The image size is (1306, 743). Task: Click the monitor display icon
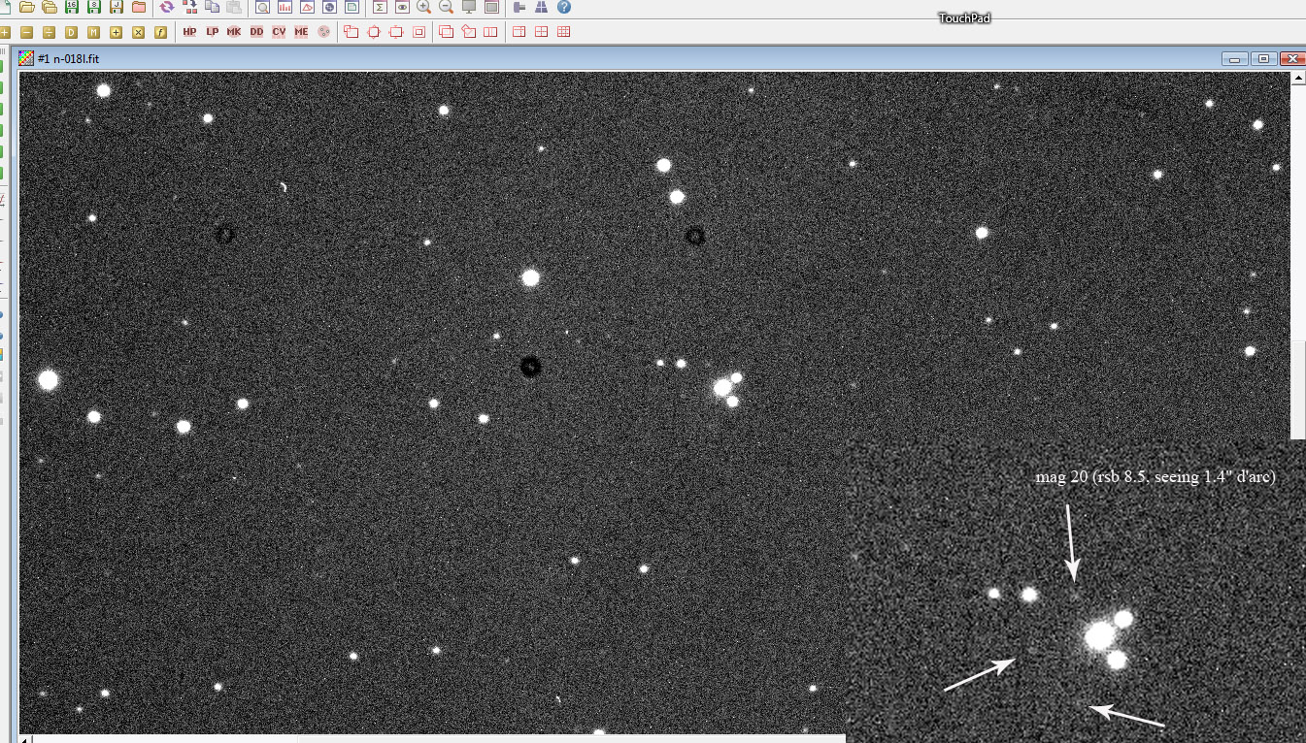coord(469,7)
